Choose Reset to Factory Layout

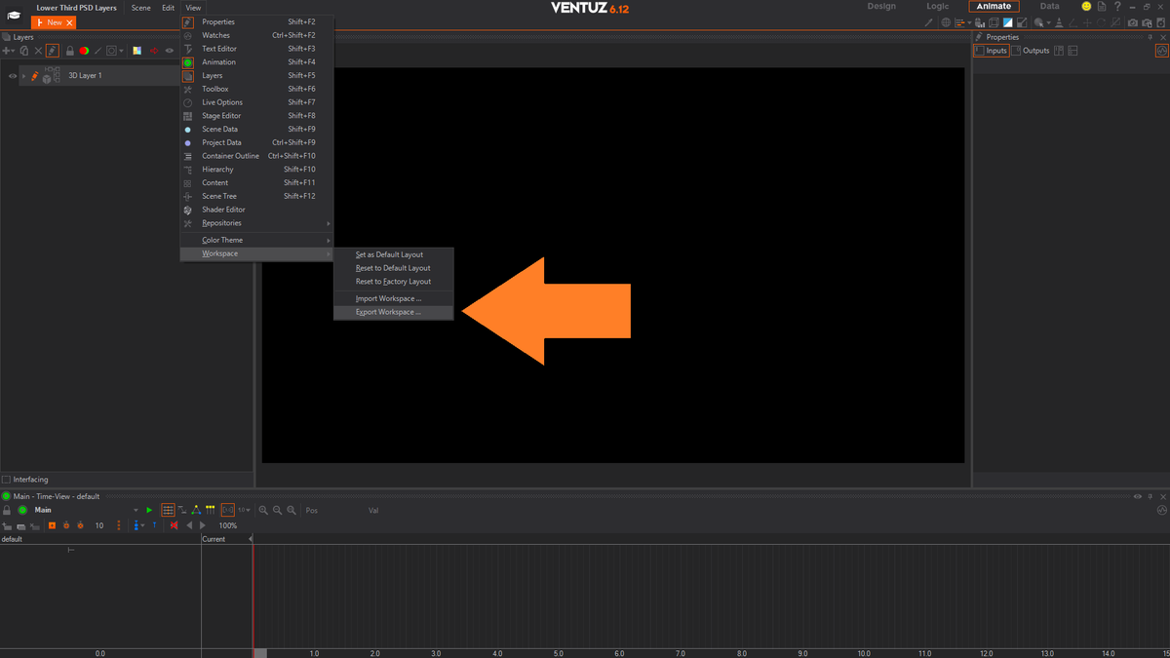394,282
